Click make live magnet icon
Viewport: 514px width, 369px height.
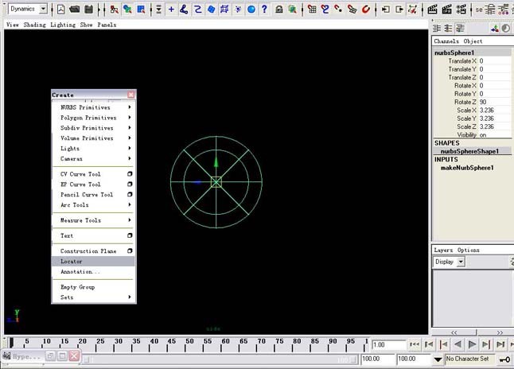point(366,10)
